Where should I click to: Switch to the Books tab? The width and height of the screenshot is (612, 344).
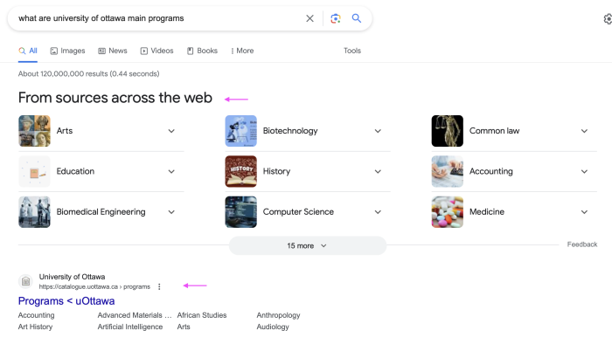click(x=202, y=51)
